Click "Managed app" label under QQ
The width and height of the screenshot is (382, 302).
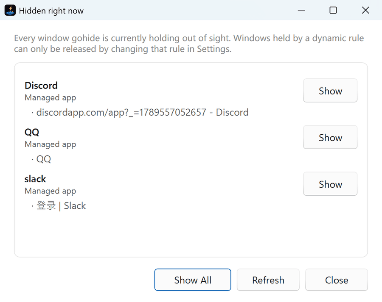51,144
